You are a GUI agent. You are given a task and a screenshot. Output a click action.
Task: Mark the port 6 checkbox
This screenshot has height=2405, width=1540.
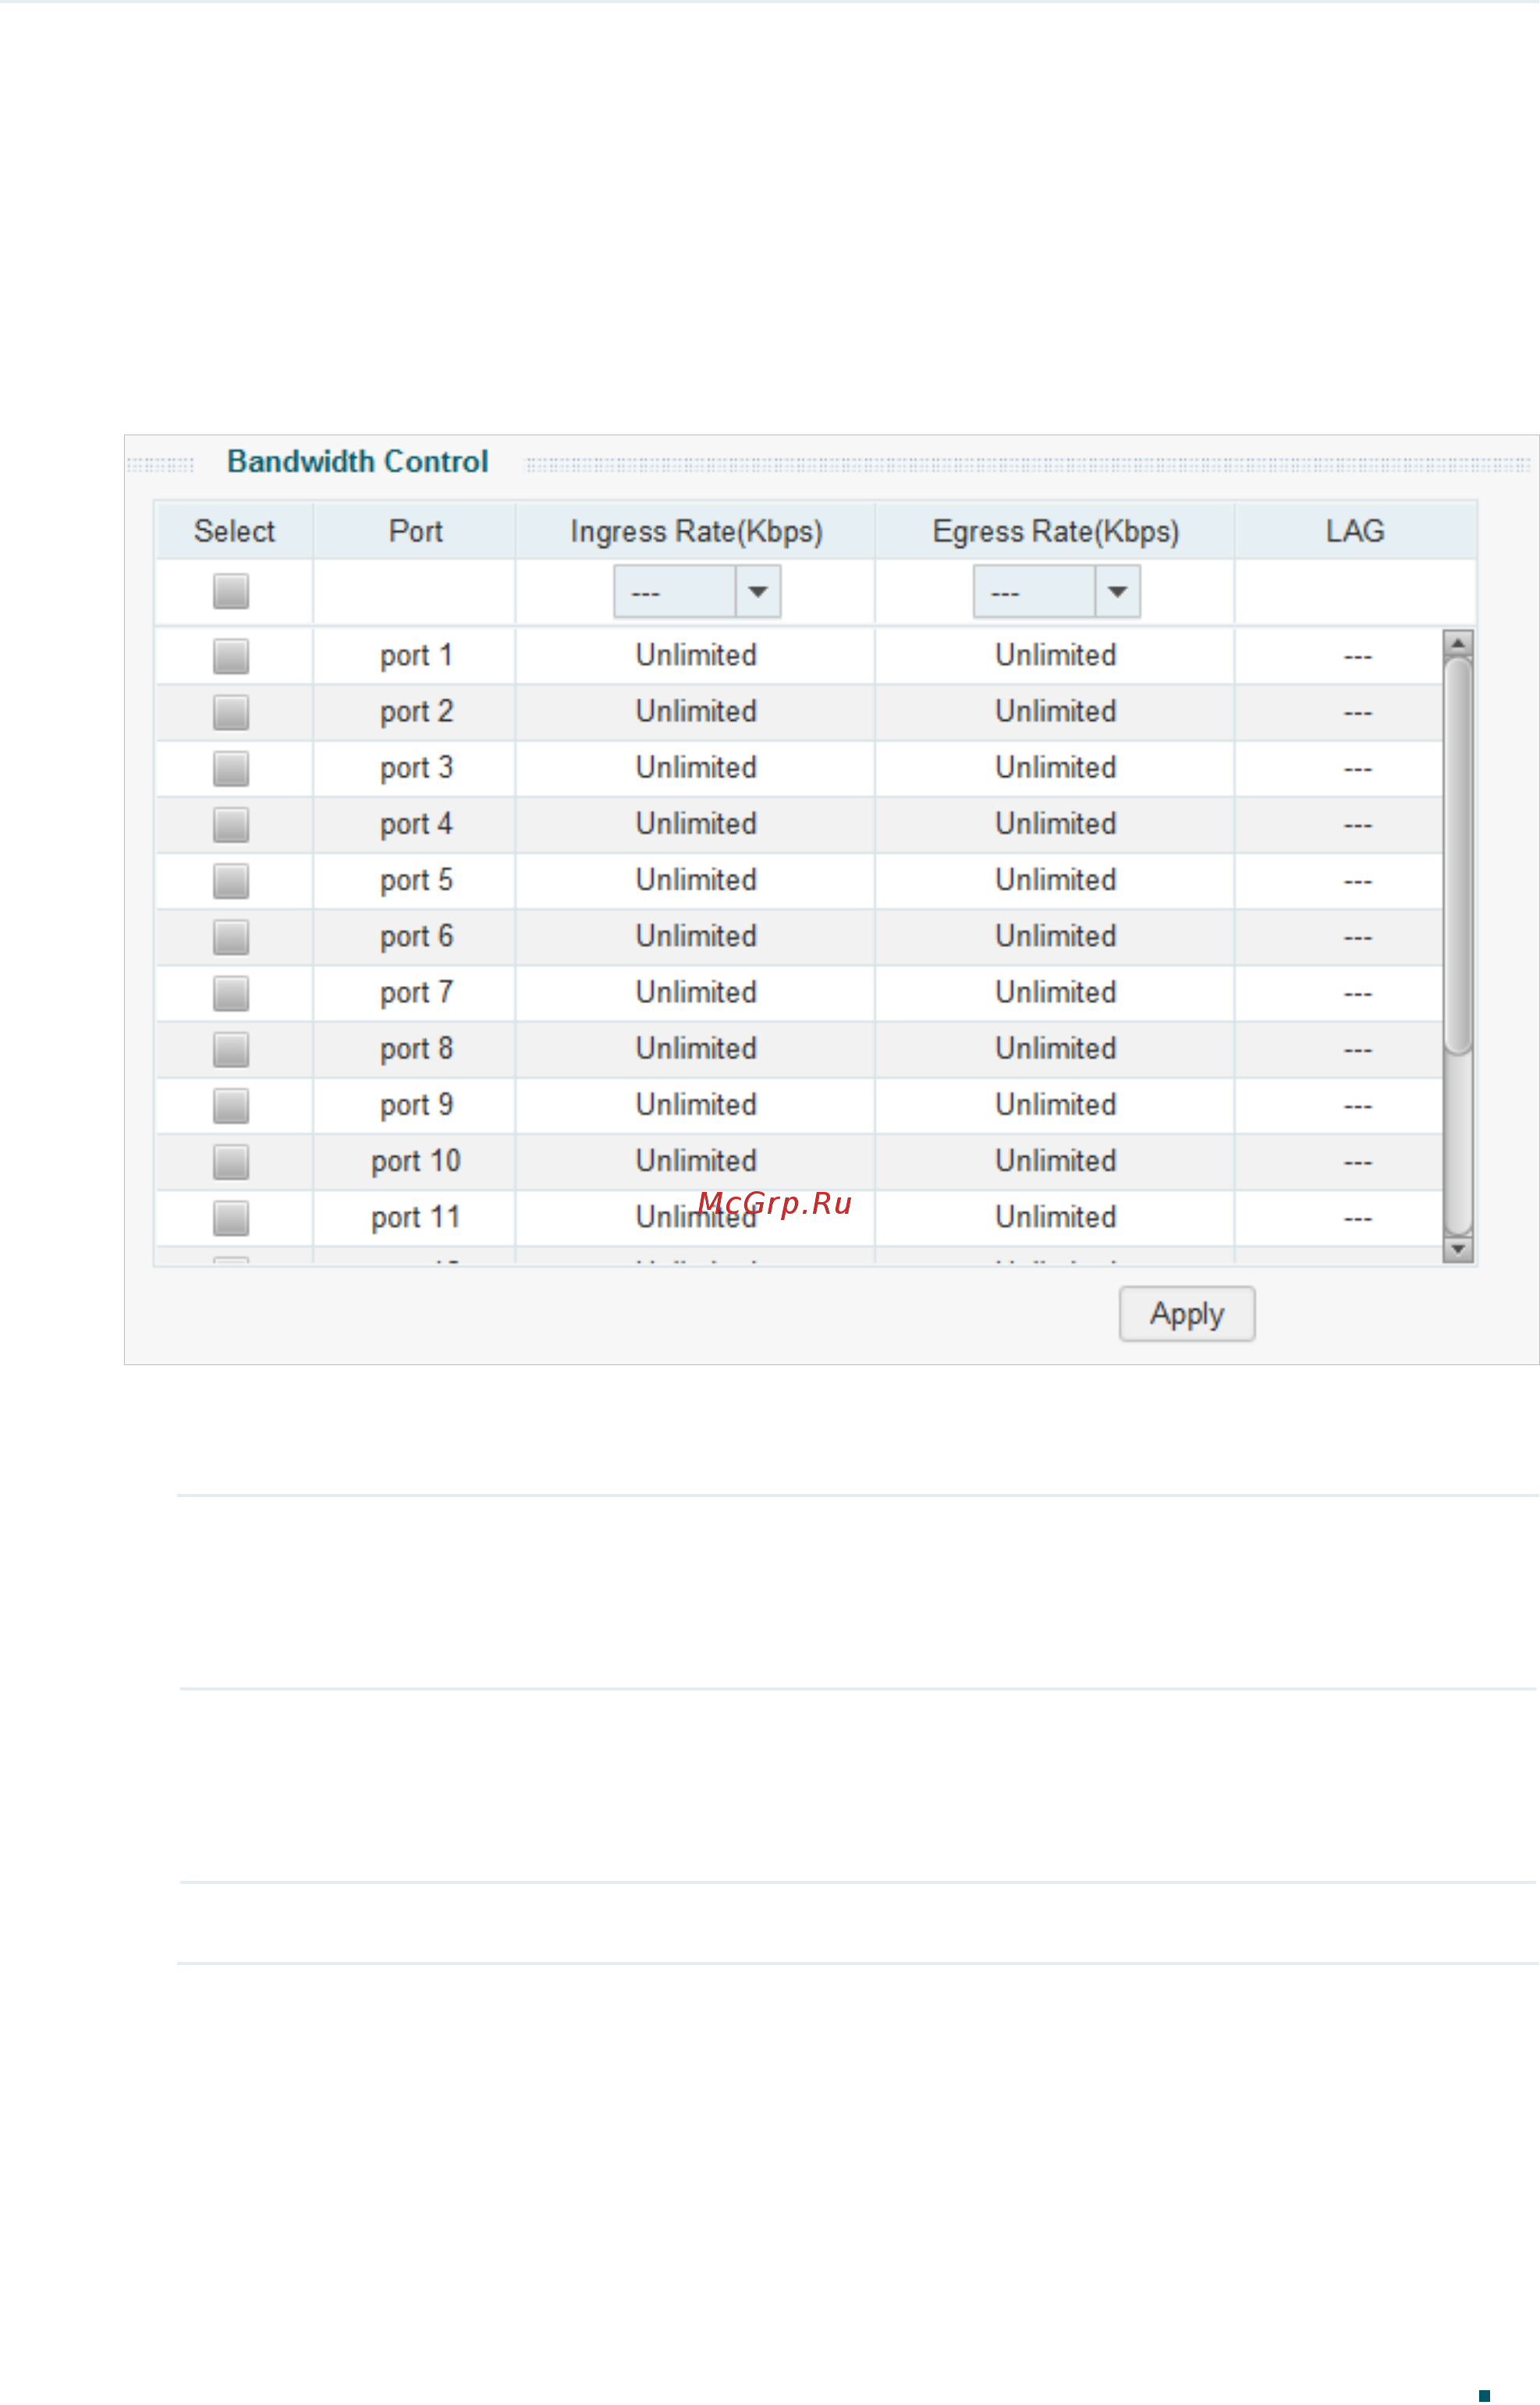click(231, 937)
